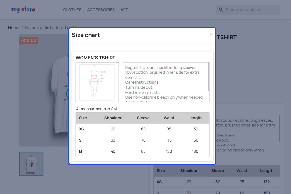Click S waist value 115 in modal
Screen dimensions: 291x194
pos(169,140)
